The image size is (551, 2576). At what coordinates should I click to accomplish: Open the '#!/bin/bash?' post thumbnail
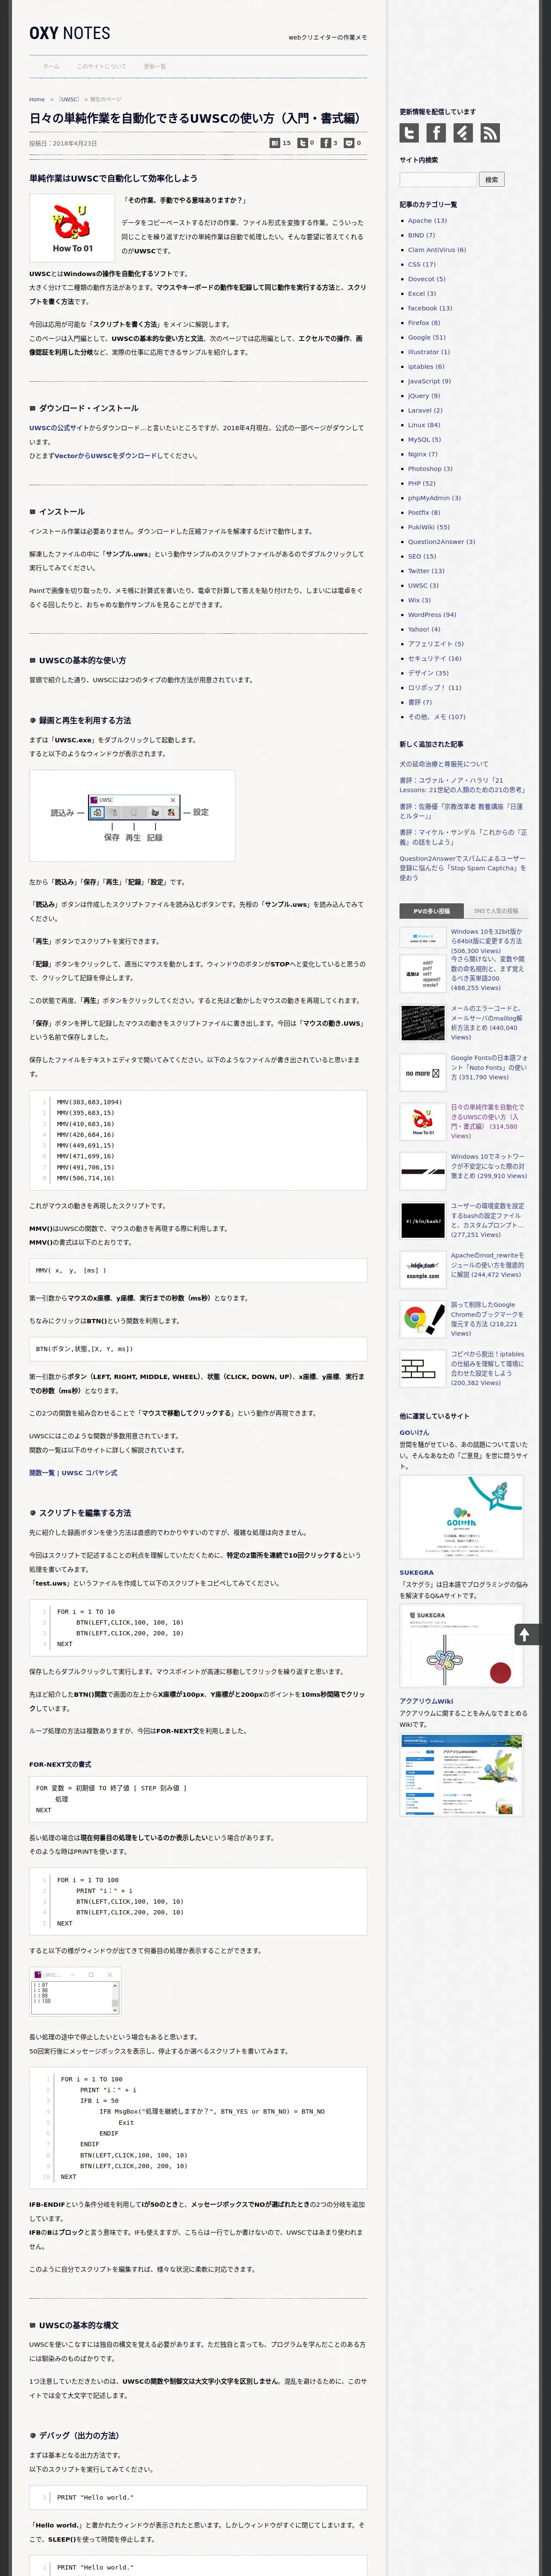click(x=423, y=1220)
